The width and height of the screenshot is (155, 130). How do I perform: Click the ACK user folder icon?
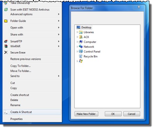81,37
